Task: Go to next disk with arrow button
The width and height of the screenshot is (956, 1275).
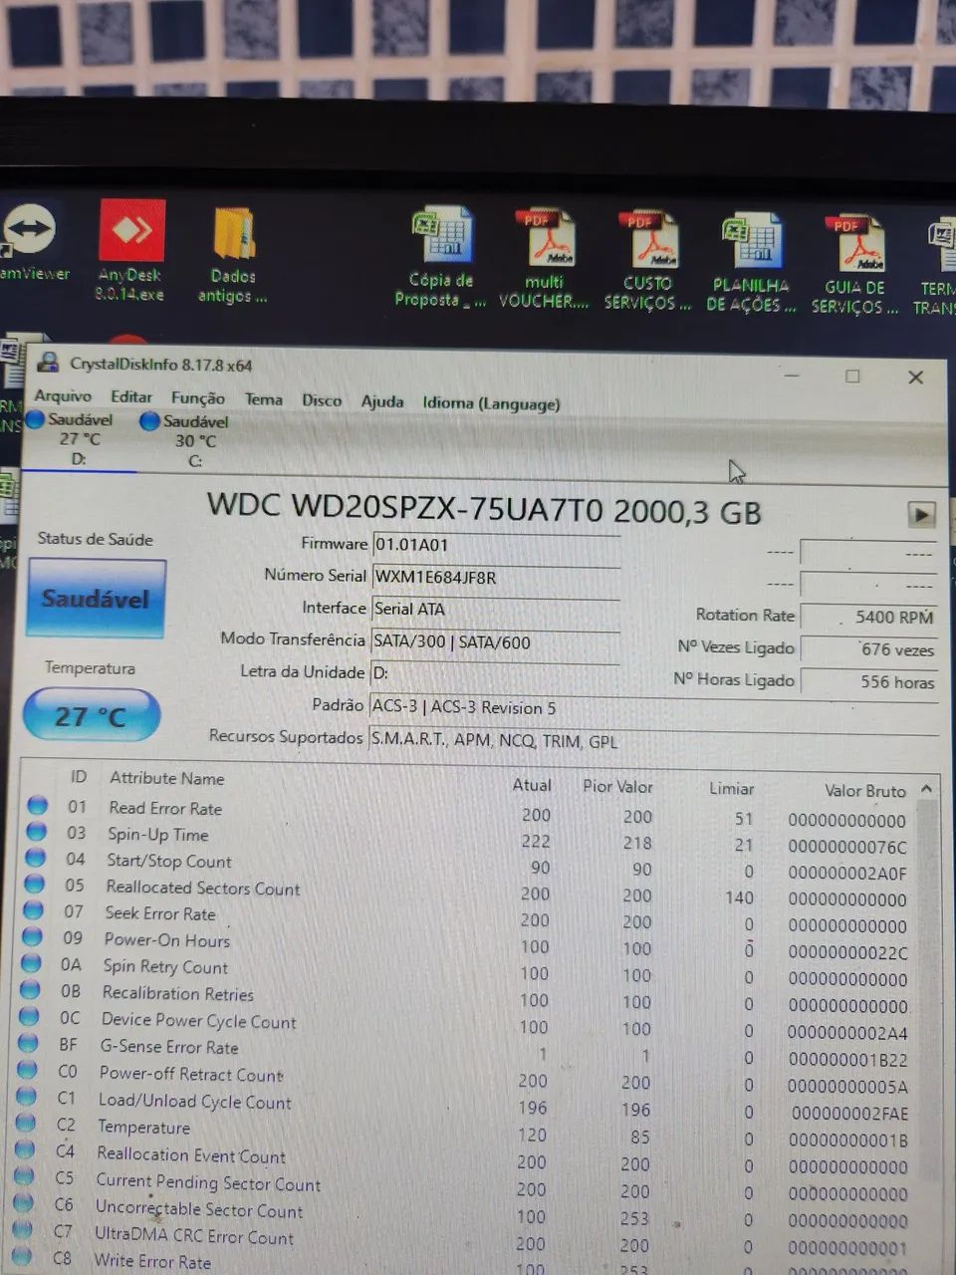Action: pos(922,514)
